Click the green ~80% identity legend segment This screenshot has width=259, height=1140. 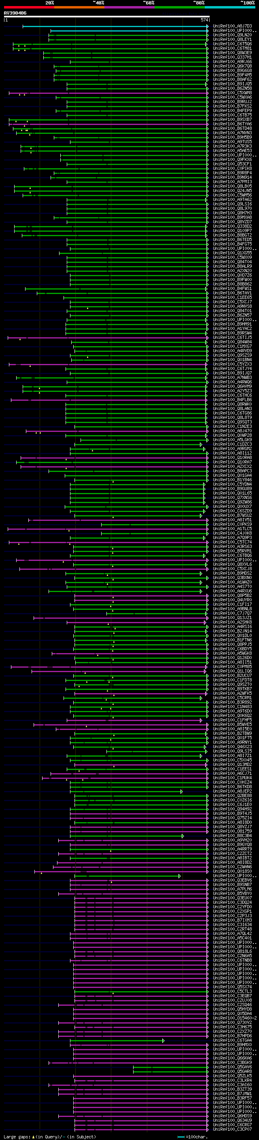(x=180, y=7)
